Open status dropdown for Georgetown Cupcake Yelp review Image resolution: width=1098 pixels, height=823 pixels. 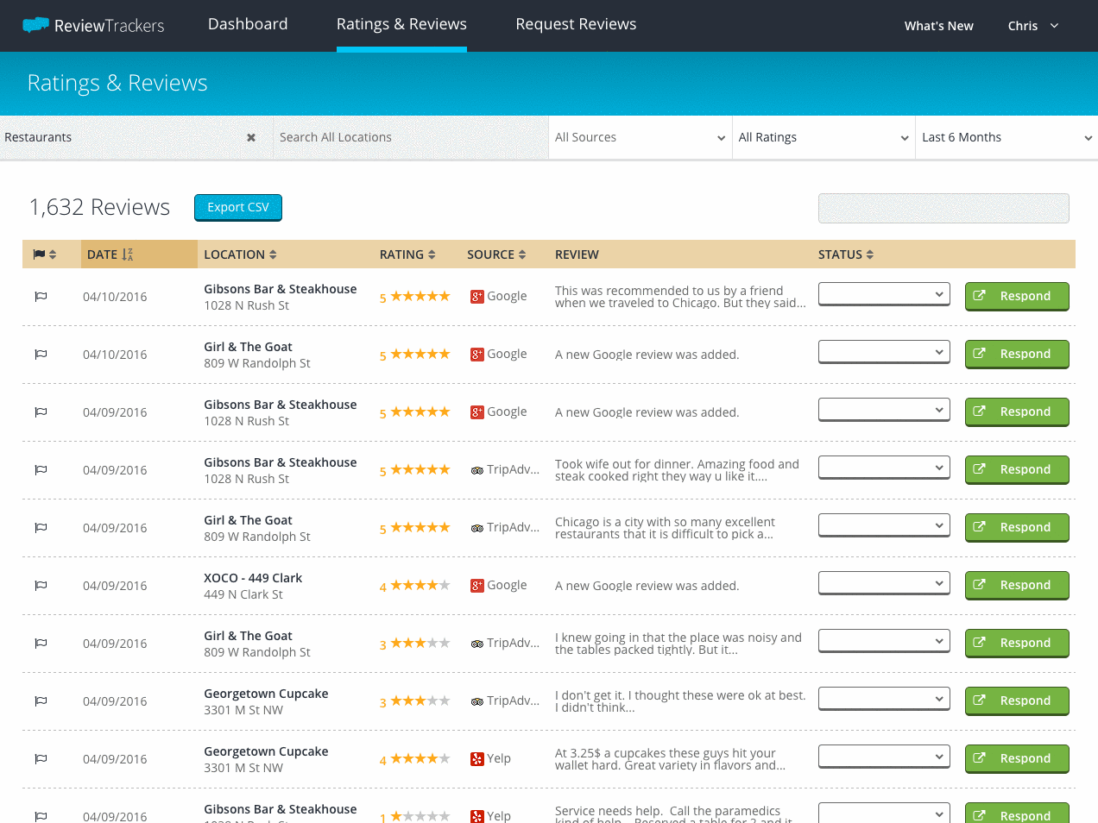(x=884, y=757)
